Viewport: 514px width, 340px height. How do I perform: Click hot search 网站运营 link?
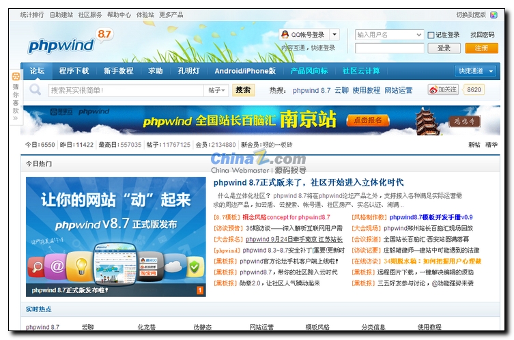[398, 90]
